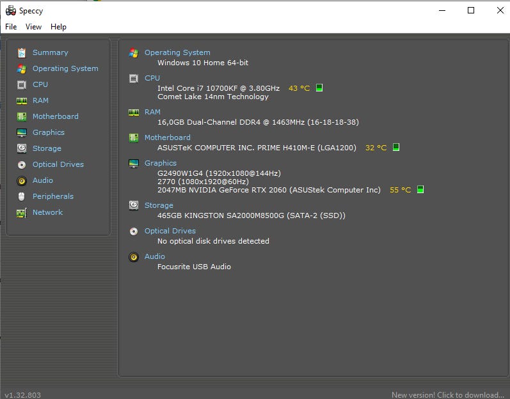The height and width of the screenshot is (399, 510).
Task: Click the Graphics heading in summary panel
Action: click(x=161, y=163)
